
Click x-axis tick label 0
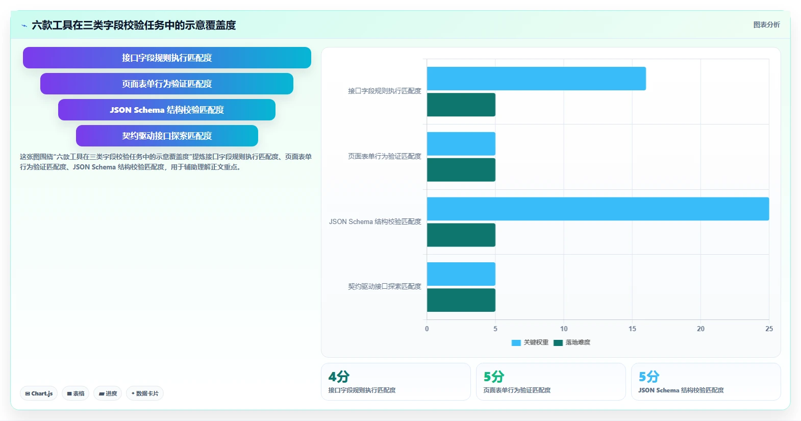[x=427, y=329]
